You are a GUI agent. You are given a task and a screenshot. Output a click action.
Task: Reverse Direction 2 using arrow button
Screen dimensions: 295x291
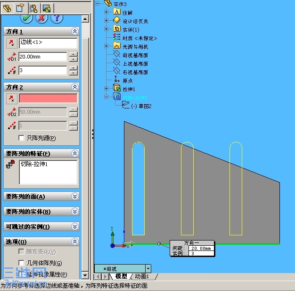[x=12, y=99]
